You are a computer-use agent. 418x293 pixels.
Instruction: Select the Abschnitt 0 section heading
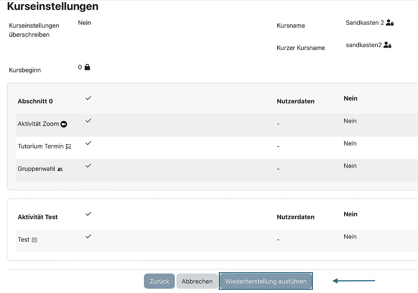tap(35, 101)
